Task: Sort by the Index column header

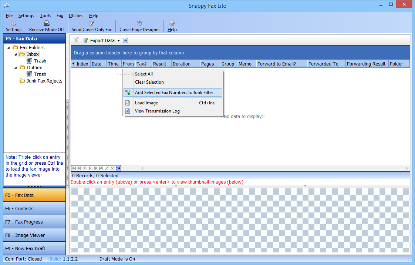Action: coord(82,64)
